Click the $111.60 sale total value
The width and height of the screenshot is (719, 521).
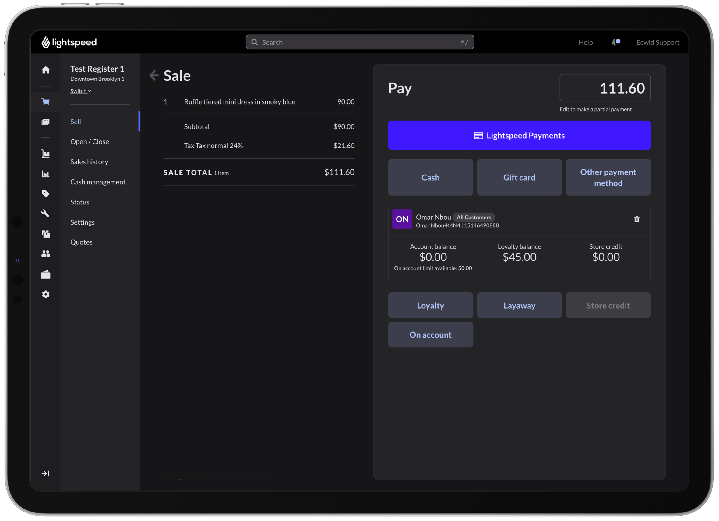tap(339, 172)
